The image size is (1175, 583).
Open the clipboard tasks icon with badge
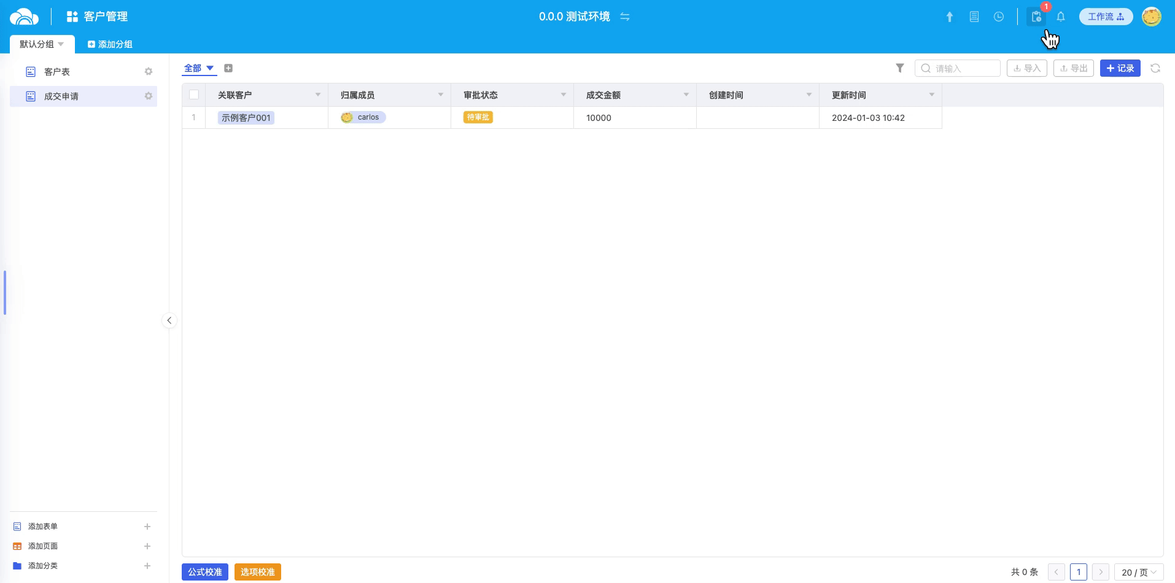pyautogui.click(x=1036, y=17)
